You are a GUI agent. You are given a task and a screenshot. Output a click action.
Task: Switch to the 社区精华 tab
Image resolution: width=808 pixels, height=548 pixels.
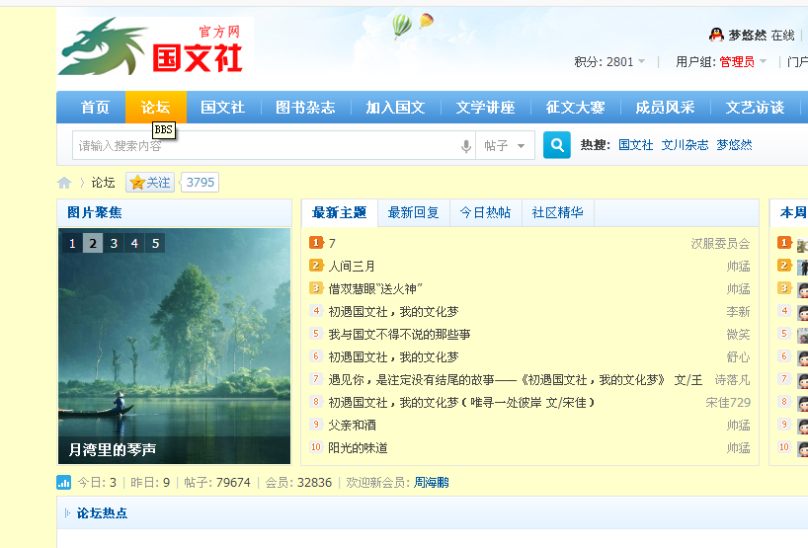[x=557, y=212]
